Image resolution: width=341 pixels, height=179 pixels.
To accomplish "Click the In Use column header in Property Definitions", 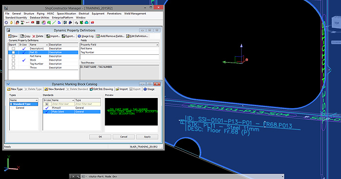I will [x=23, y=45].
